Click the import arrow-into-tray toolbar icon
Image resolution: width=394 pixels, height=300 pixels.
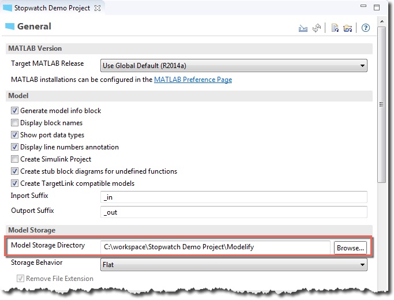point(303,28)
